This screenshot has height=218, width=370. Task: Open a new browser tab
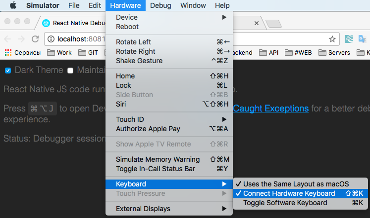273,24
